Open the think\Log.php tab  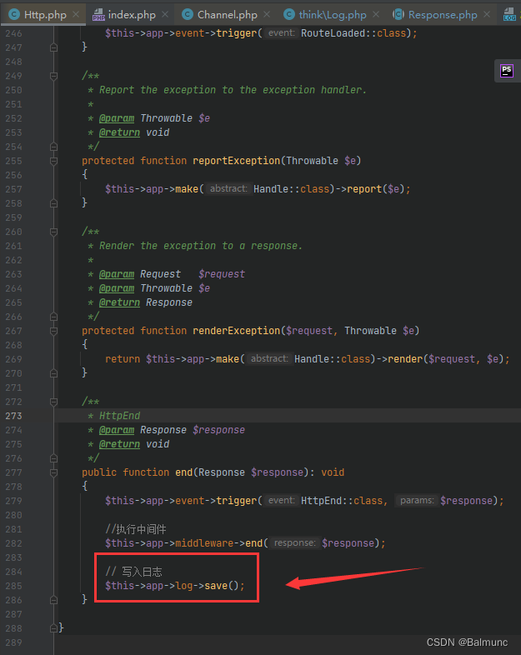coord(331,15)
